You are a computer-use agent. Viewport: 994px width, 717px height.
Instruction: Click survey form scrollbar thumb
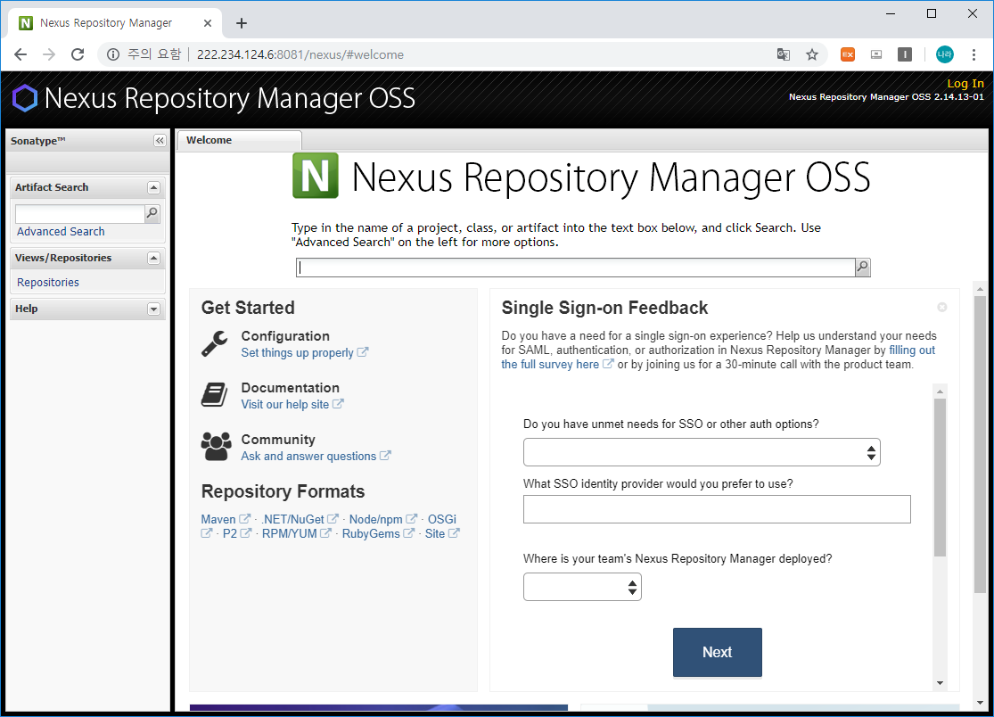coord(940,477)
